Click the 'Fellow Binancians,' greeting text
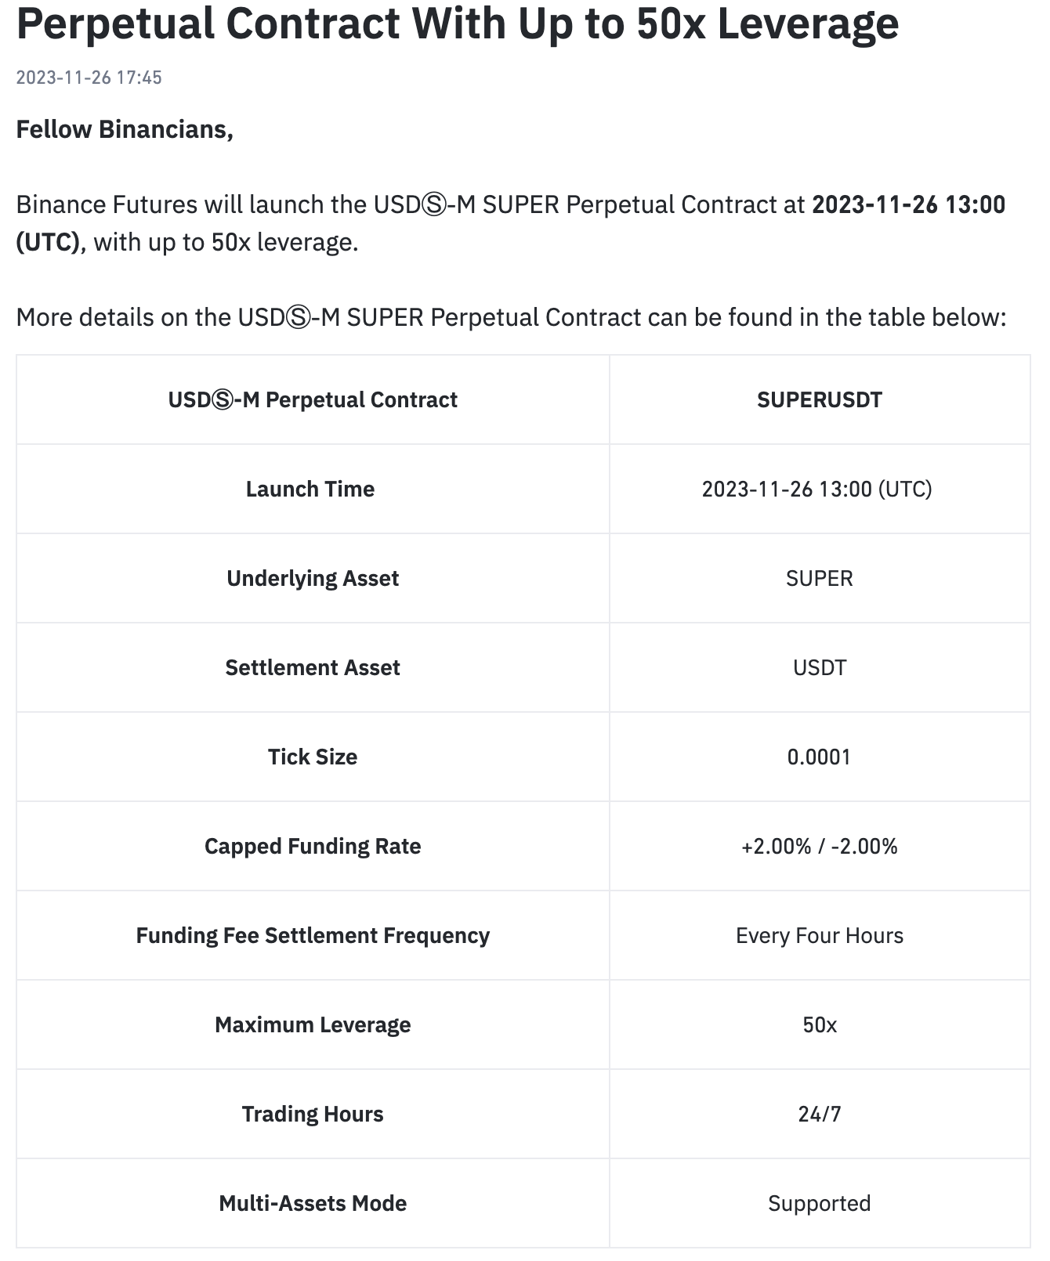Screen dimensions: 1050x1261 (x=125, y=129)
